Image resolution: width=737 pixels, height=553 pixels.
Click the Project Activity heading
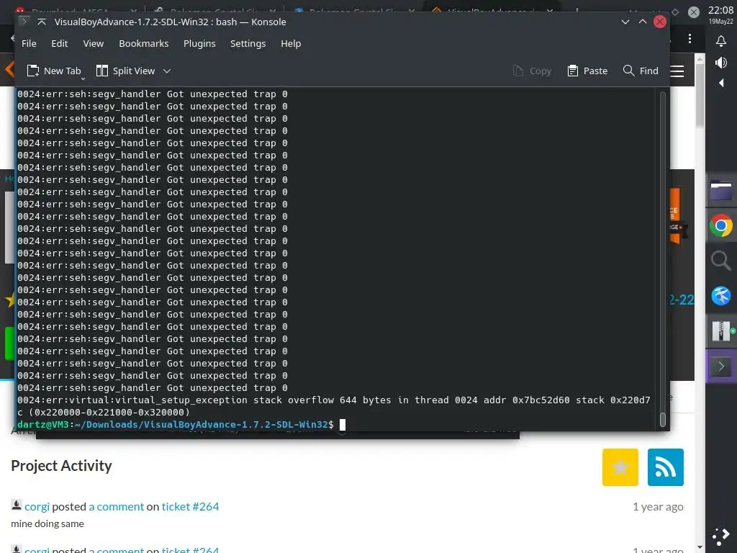(61, 466)
